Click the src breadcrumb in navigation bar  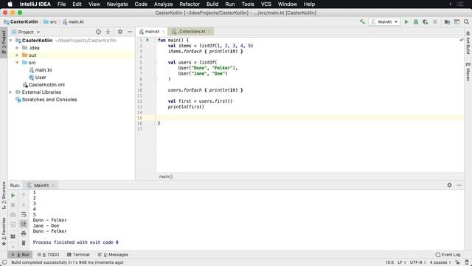coord(50,21)
